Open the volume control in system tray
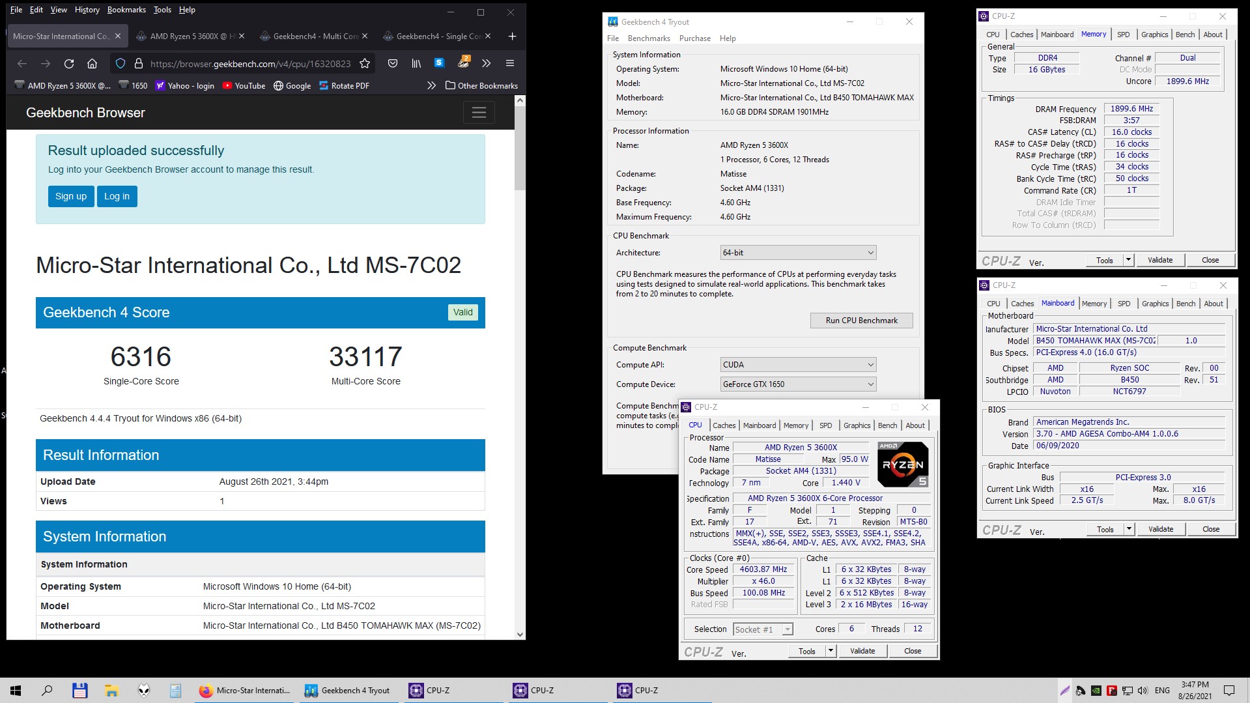 pyautogui.click(x=1143, y=691)
